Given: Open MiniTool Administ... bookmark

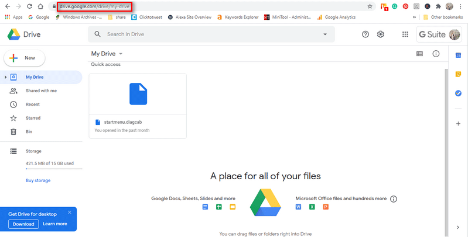Looking at the screenshot, I should 288,18.
